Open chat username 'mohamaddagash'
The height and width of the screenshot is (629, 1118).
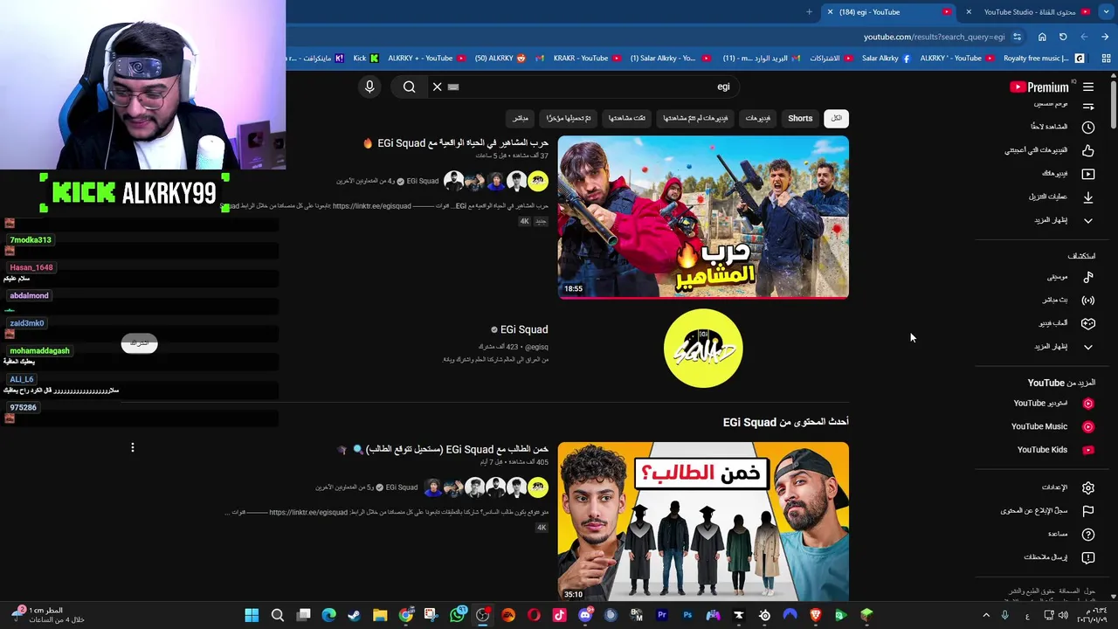click(39, 350)
